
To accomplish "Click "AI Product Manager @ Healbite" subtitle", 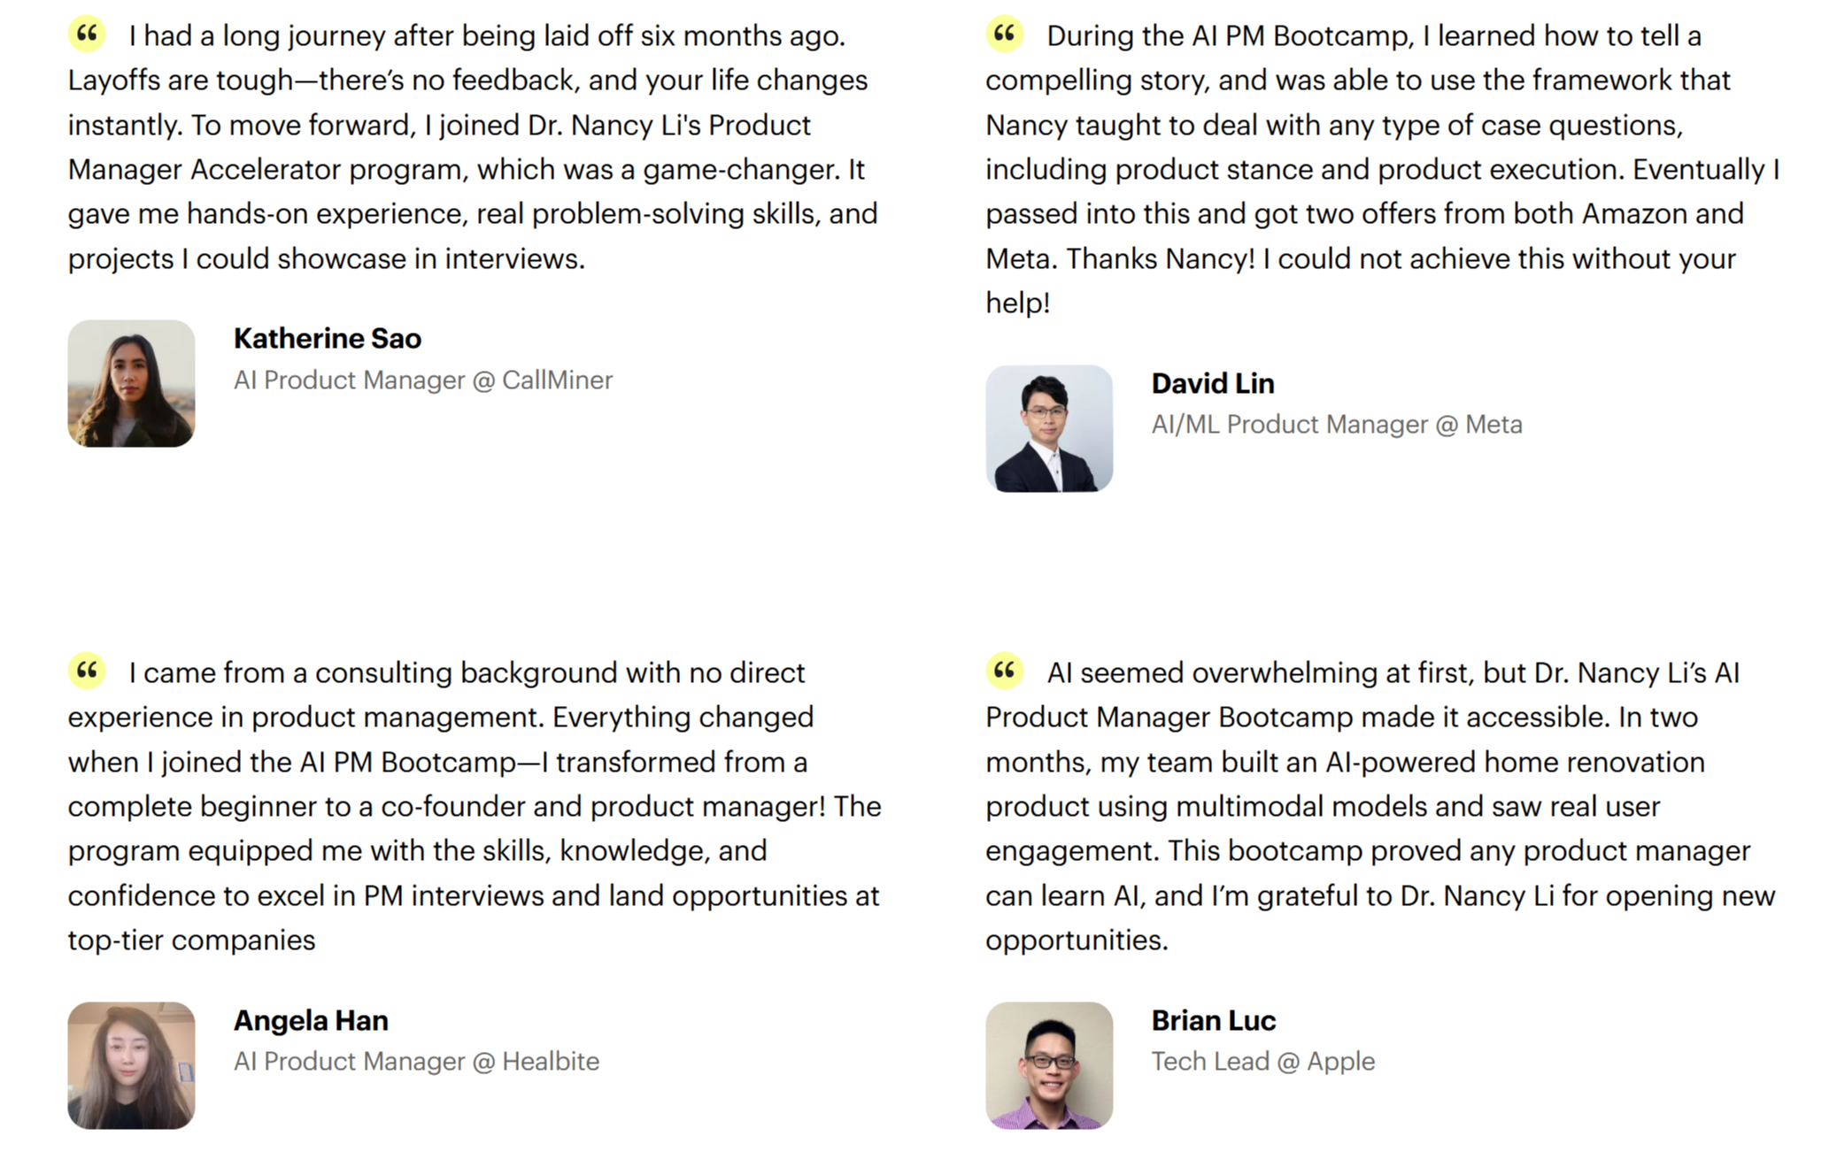I will point(416,1061).
